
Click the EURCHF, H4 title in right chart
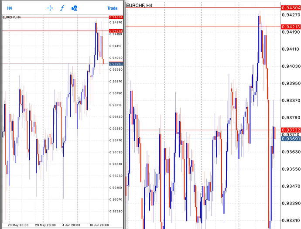coord(139,5)
